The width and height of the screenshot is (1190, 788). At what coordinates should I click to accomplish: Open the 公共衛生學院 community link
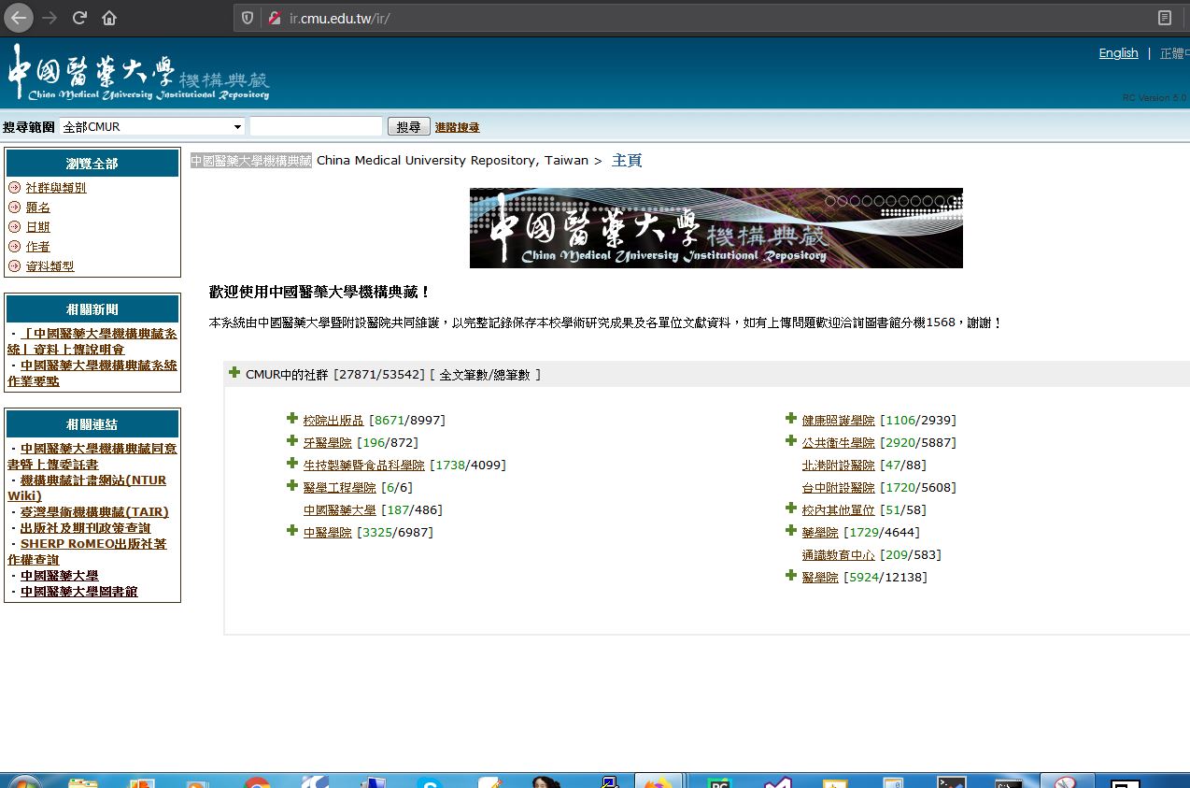(x=839, y=443)
